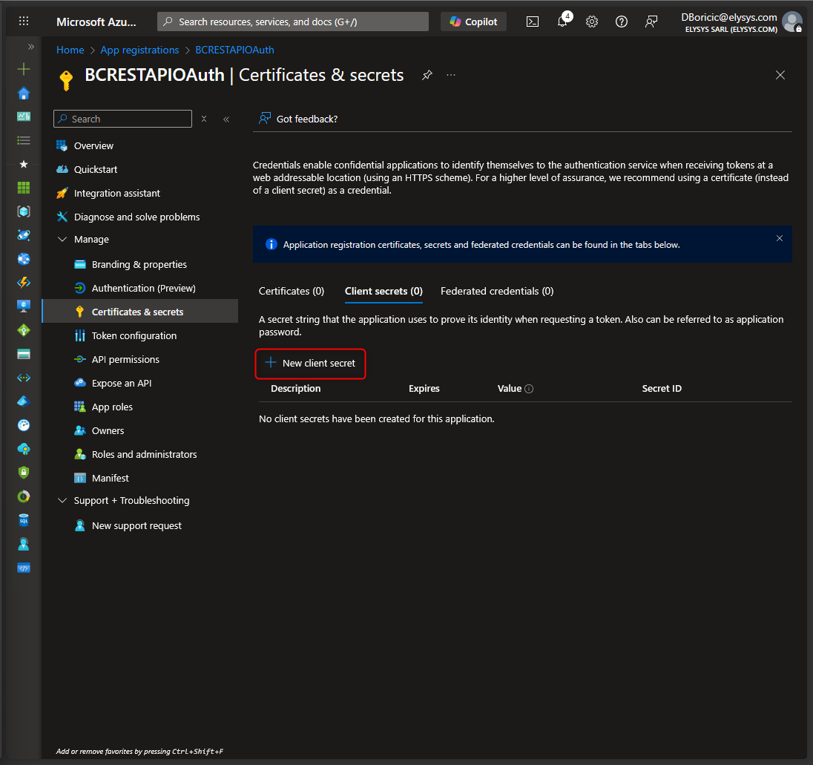Open Cloud Shell from top bar
This screenshot has width=813, height=765.
coord(533,22)
